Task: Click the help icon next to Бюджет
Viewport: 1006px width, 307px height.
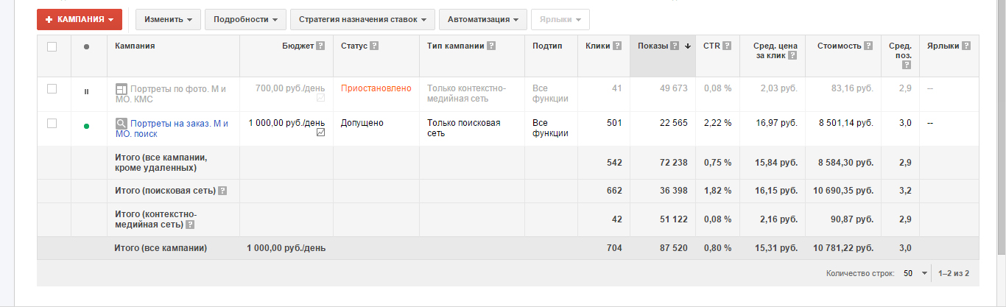Action: pos(320,46)
